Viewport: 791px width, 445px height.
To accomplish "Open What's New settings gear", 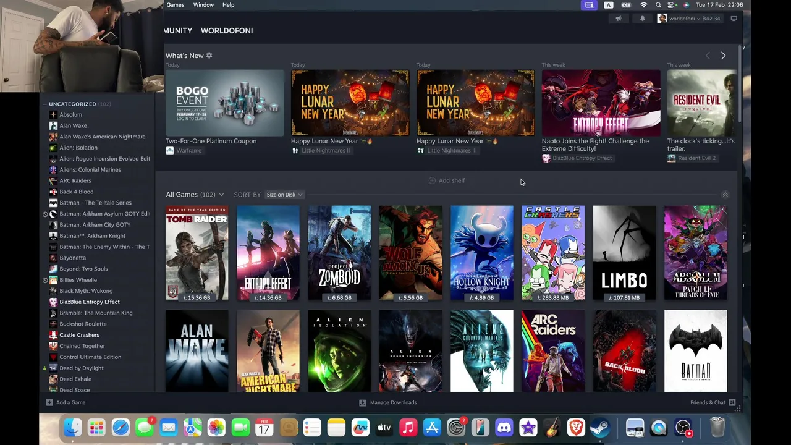I will (x=209, y=56).
